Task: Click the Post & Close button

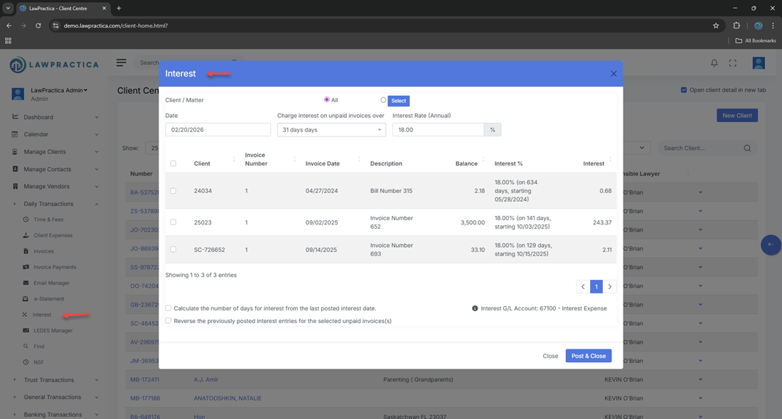Action: [x=588, y=356]
